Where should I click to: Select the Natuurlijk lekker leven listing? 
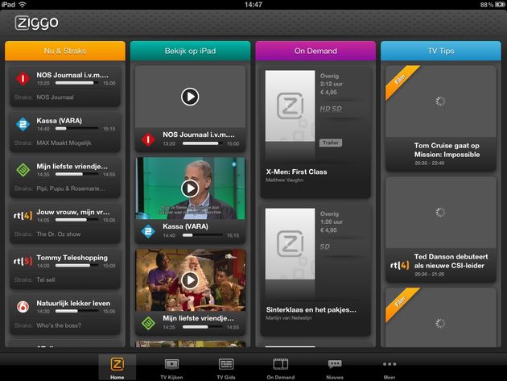(65, 314)
